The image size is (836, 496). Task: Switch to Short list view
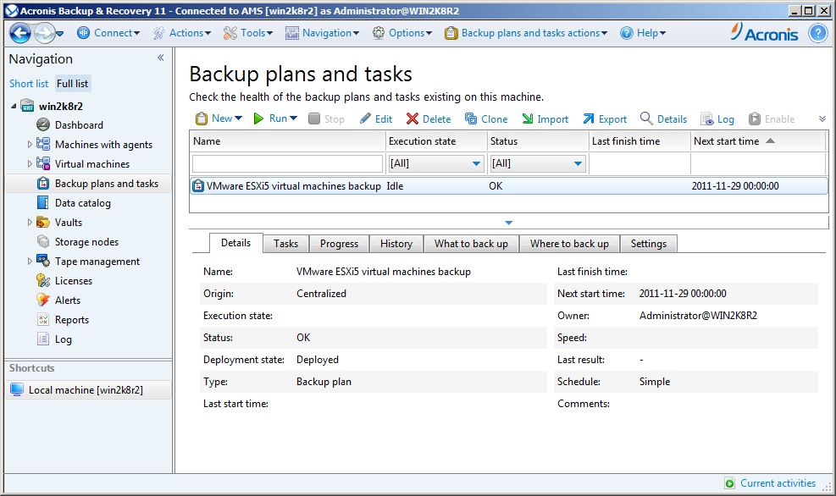coord(29,84)
